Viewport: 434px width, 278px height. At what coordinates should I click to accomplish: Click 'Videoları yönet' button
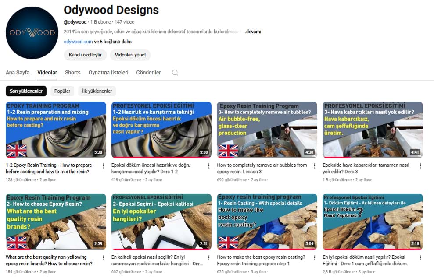[x=130, y=55]
